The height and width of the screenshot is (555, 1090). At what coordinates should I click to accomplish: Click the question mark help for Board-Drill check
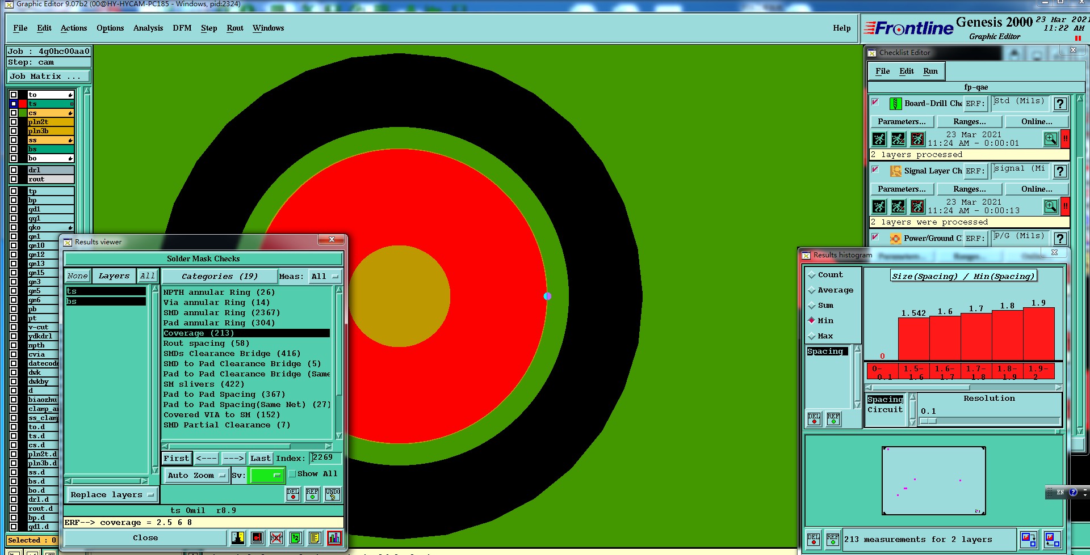pos(1060,104)
